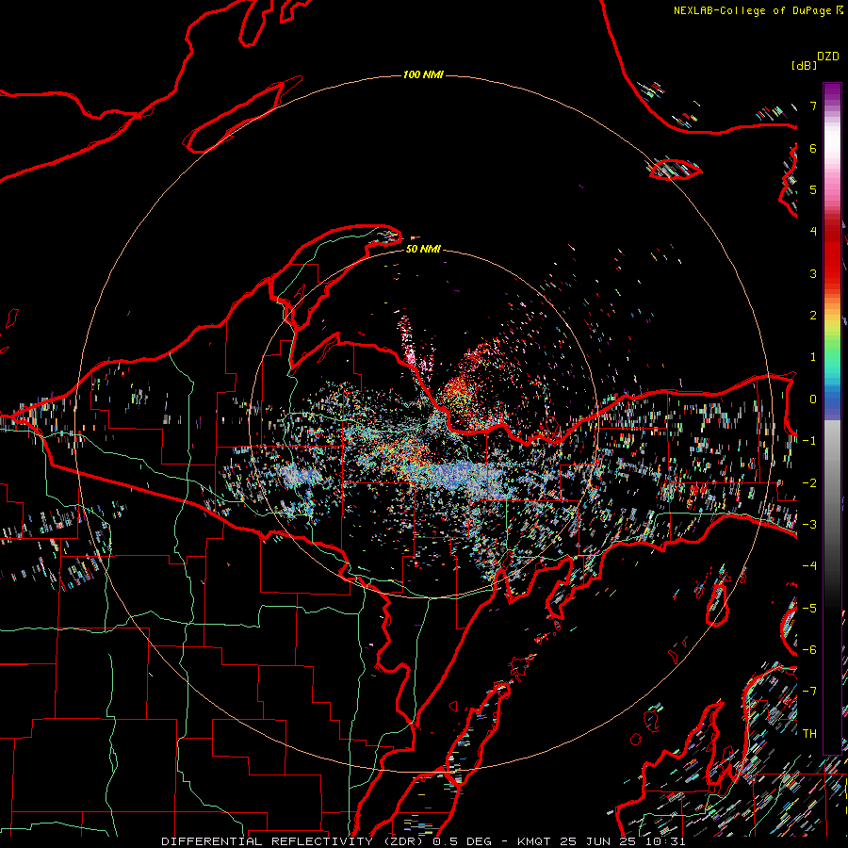Screen dimensions: 848x848
Task: Click scale value 1 on legend
Action: (x=813, y=357)
